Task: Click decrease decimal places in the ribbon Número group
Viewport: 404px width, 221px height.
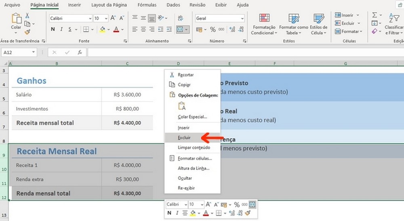Action: tap(241, 29)
